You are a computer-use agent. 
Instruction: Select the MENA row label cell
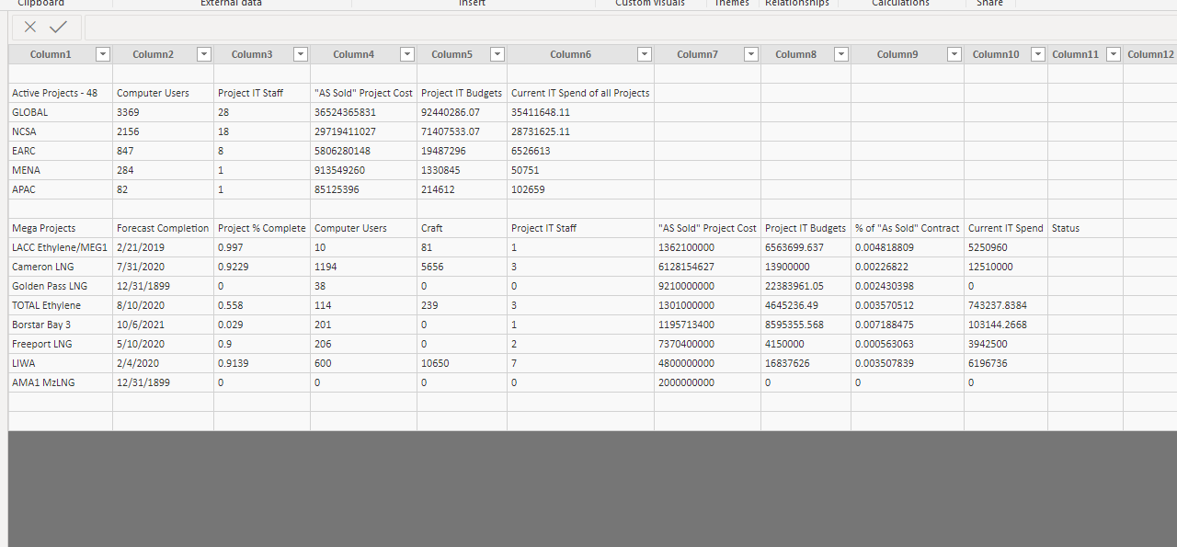[61, 170]
